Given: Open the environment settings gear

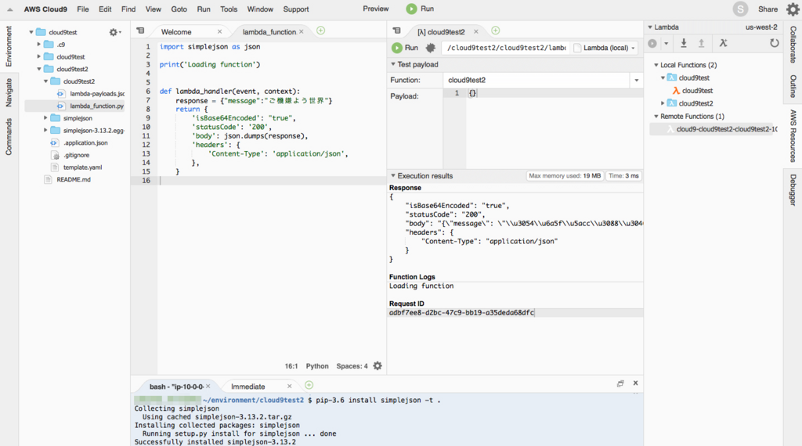Looking at the screenshot, I should 114,32.
